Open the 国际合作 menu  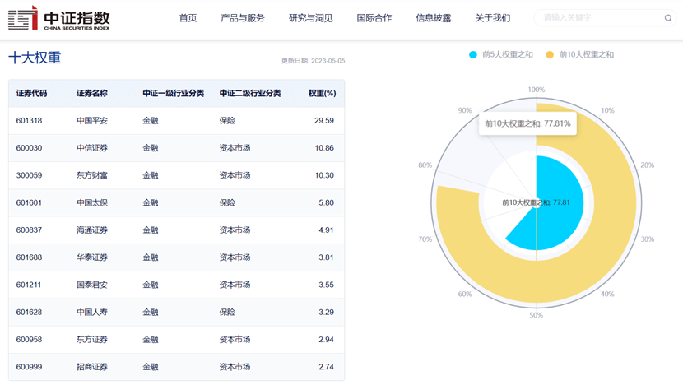374,18
